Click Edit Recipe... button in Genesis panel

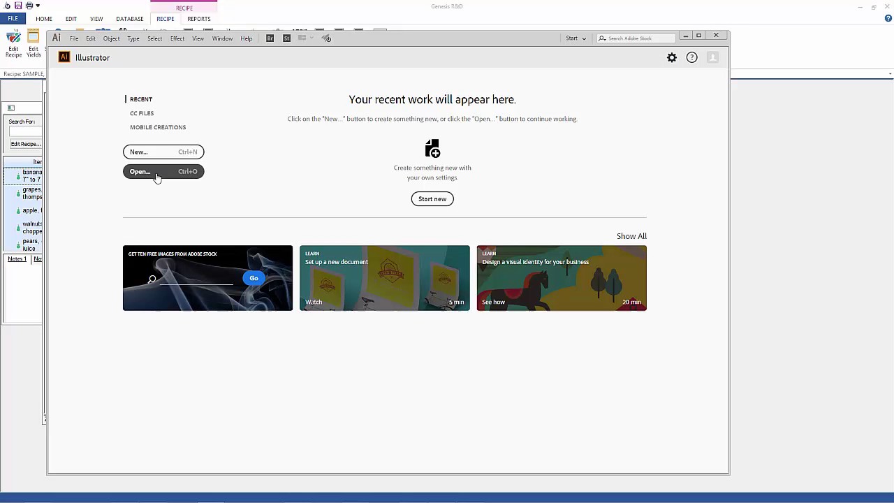25,144
